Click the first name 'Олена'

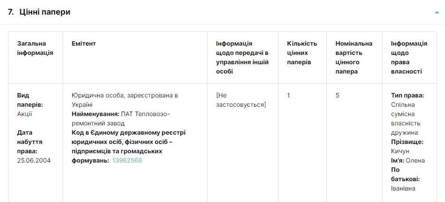click(x=415, y=160)
